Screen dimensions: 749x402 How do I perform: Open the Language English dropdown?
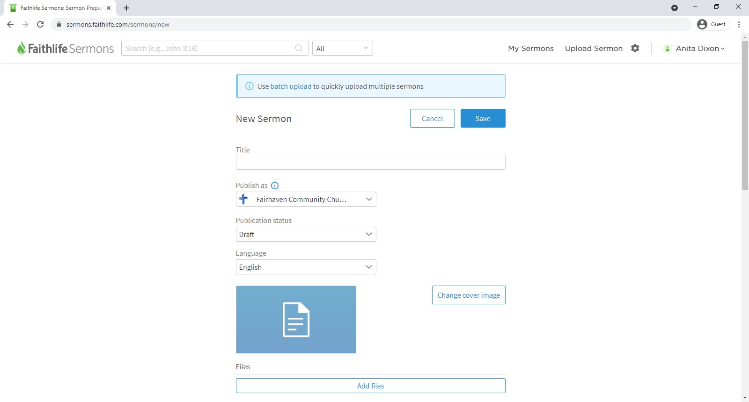coord(306,267)
